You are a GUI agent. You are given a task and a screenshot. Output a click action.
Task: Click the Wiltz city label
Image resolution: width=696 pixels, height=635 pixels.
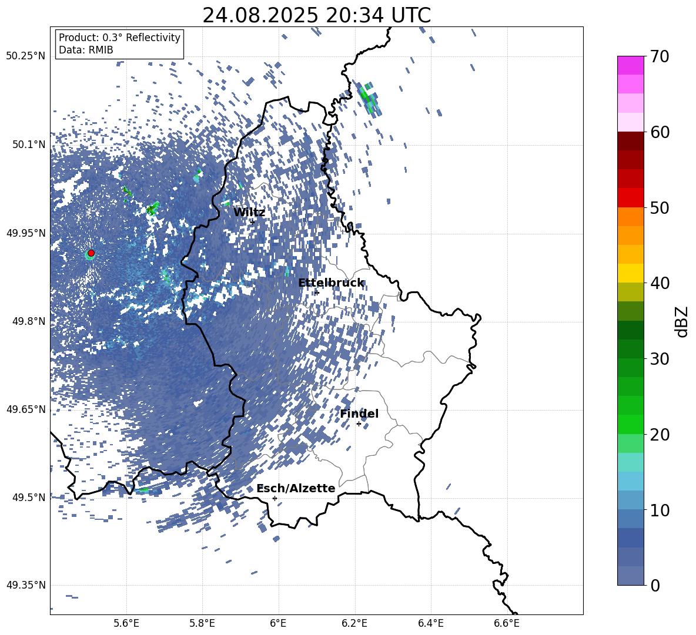(x=249, y=213)
